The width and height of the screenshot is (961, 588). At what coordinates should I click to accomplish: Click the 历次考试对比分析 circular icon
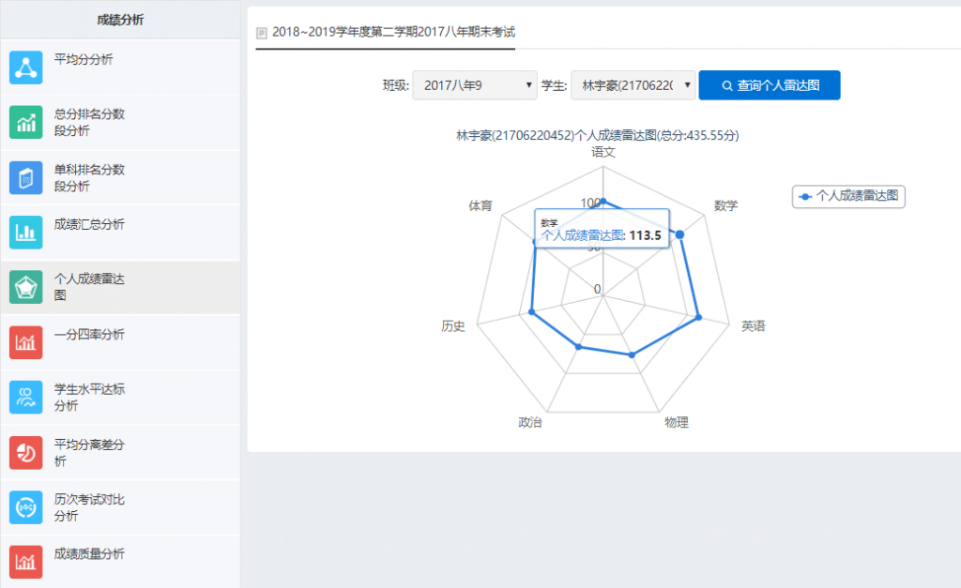[26, 507]
